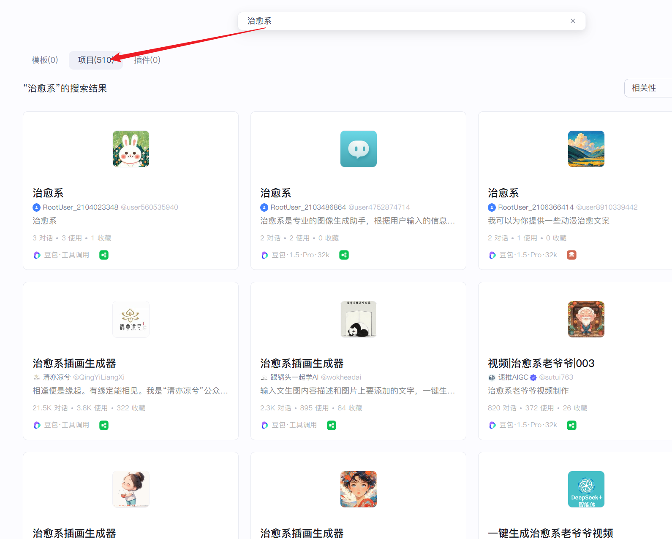
Task: Open 一键生成治愈系老爷爷视频 title
Action: tap(550, 533)
